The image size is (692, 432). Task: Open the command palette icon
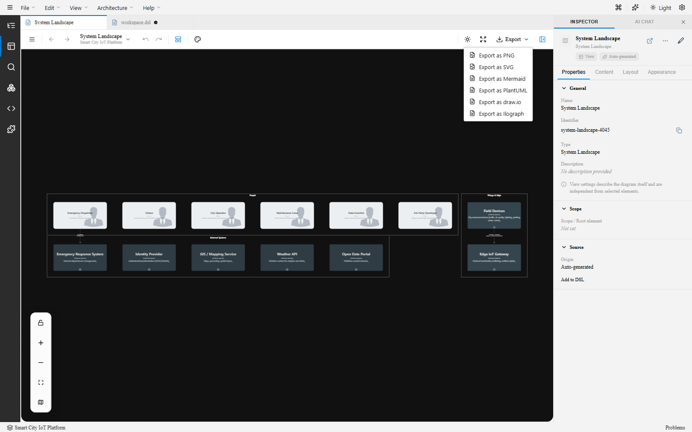coord(618,7)
